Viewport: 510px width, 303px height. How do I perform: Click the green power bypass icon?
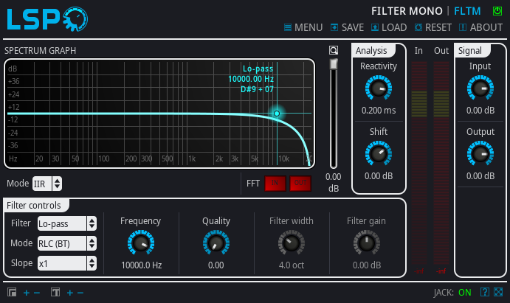pos(497,10)
